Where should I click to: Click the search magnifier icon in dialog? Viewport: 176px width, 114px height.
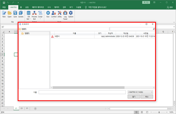(154, 29)
